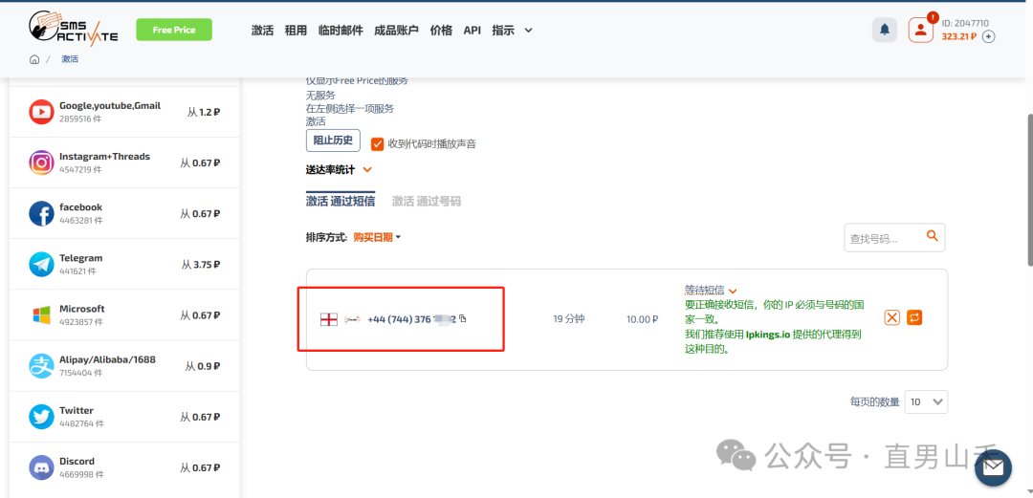Click the home breadcrumb icon
This screenshot has width=1033, height=498.
(35, 59)
